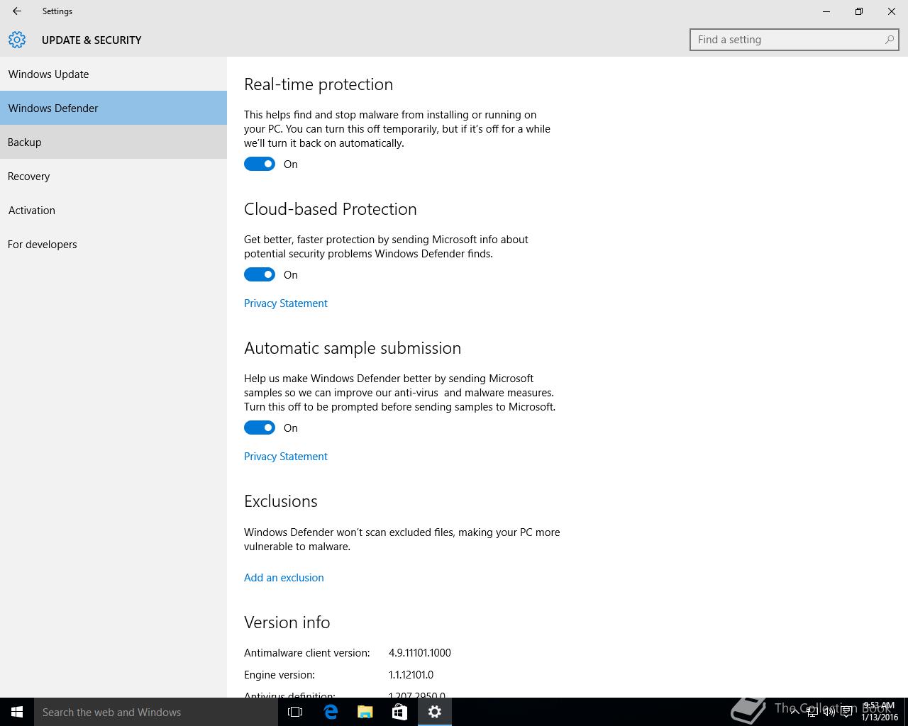Minimize the Settings window
The height and width of the screenshot is (726, 908).
click(826, 11)
